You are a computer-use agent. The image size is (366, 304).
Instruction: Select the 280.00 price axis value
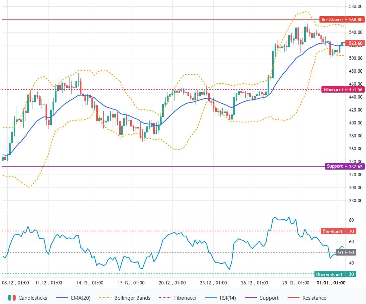355,200
